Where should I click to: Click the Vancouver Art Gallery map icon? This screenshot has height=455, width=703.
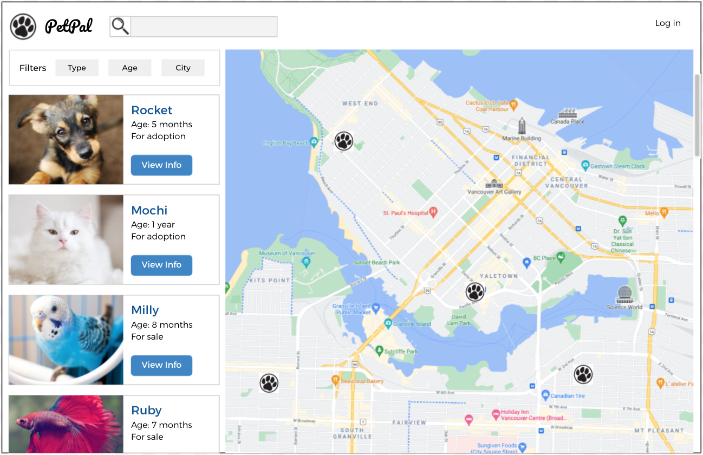(x=494, y=184)
